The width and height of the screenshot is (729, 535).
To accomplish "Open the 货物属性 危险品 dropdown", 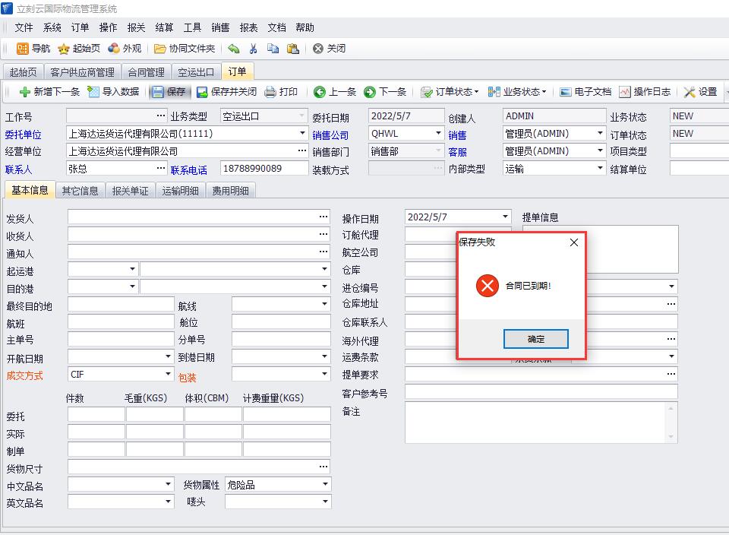I will click(325, 484).
